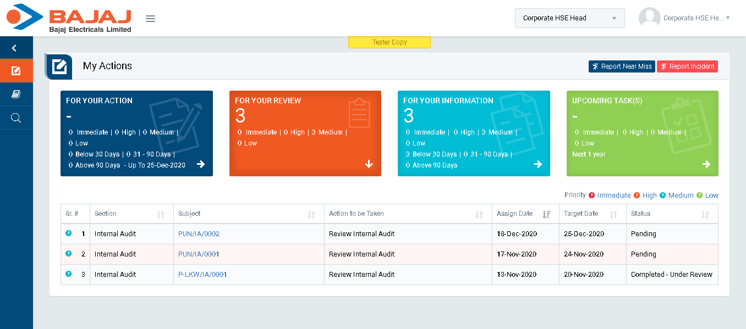Open the PUN/IA/0002 subject link
The height and width of the screenshot is (329, 746).
pos(199,234)
